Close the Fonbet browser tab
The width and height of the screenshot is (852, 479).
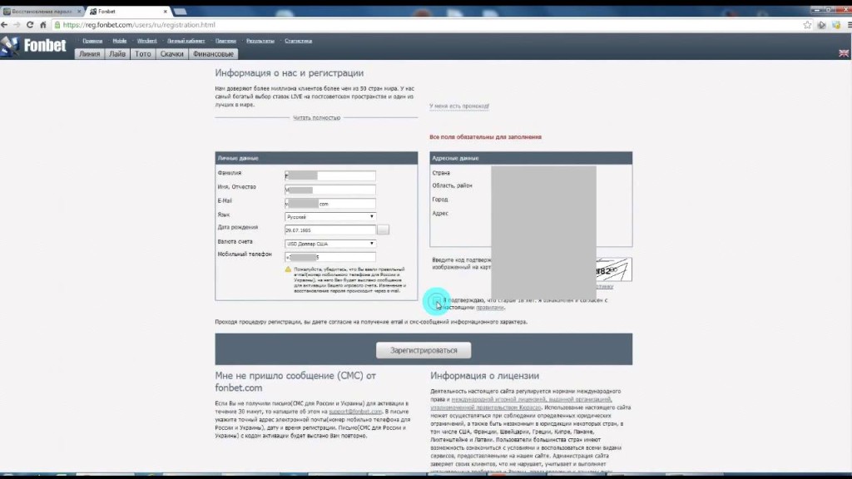tap(166, 12)
